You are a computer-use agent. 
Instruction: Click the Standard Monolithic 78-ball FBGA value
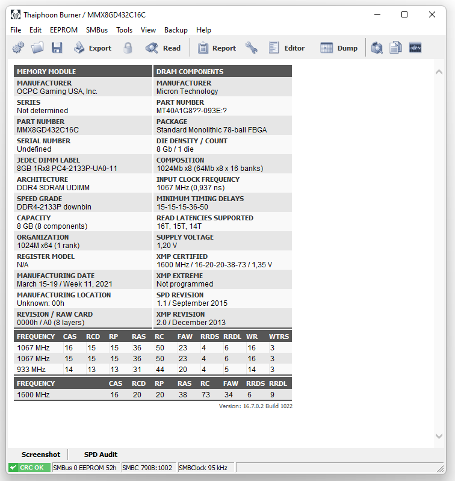[x=212, y=130]
